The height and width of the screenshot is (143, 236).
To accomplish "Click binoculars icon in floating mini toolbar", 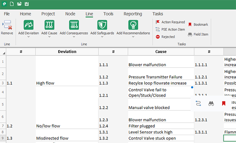I will (211, 103).
